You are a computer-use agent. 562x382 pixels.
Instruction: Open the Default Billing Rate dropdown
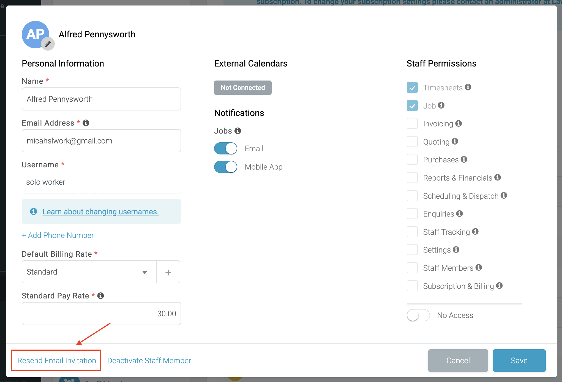(x=89, y=272)
